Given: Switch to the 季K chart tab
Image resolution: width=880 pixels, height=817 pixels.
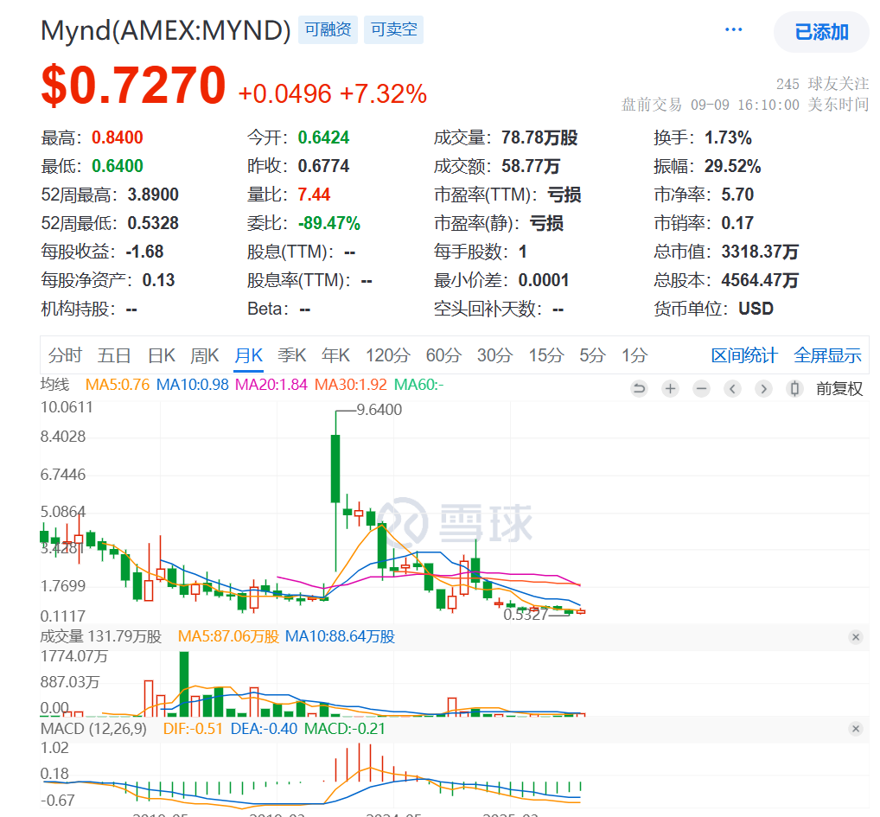Looking at the screenshot, I should click(292, 355).
